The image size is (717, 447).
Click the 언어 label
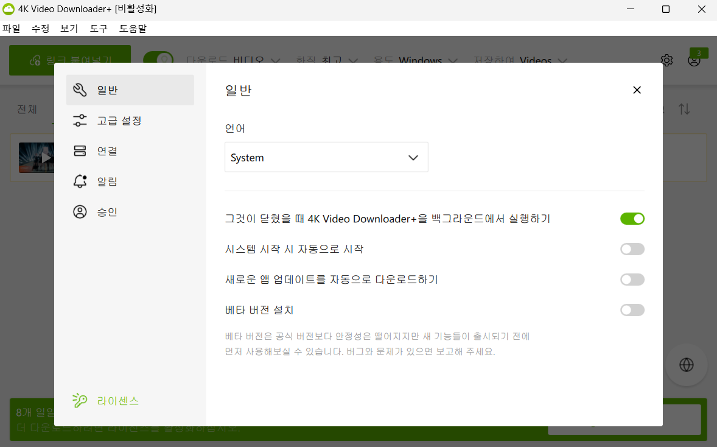pyautogui.click(x=235, y=128)
